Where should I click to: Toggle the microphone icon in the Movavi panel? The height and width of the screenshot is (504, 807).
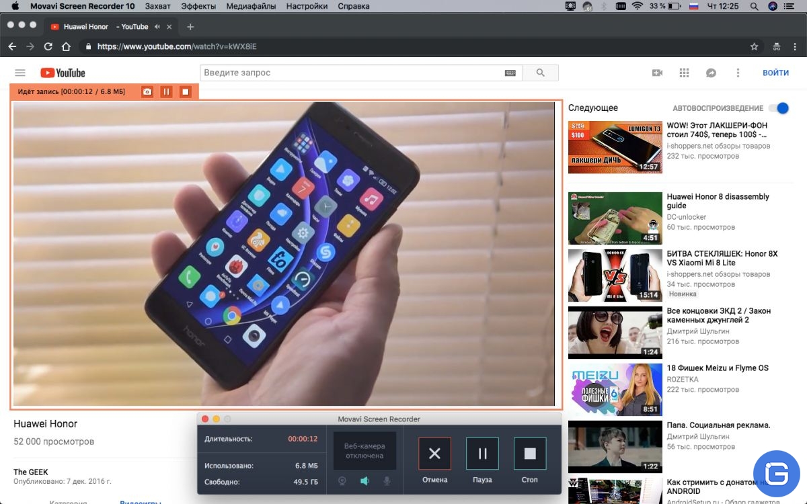pos(387,480)
